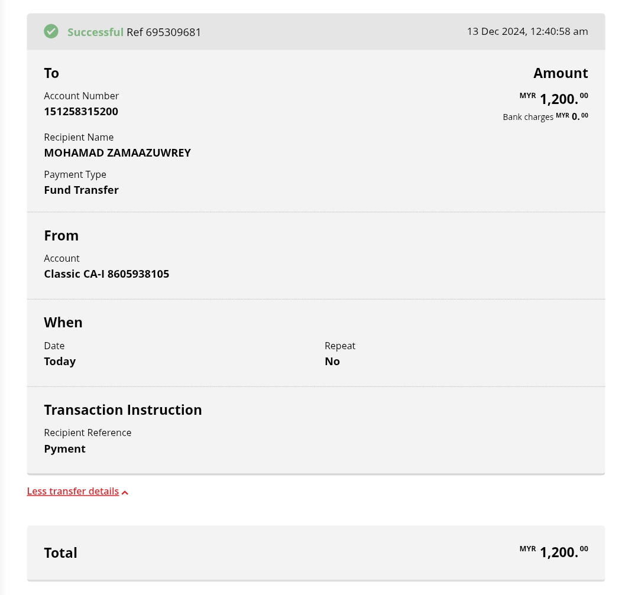Click the "When" section heading
The height and width of the screenshot is (595, 638).
pos(63,322)
